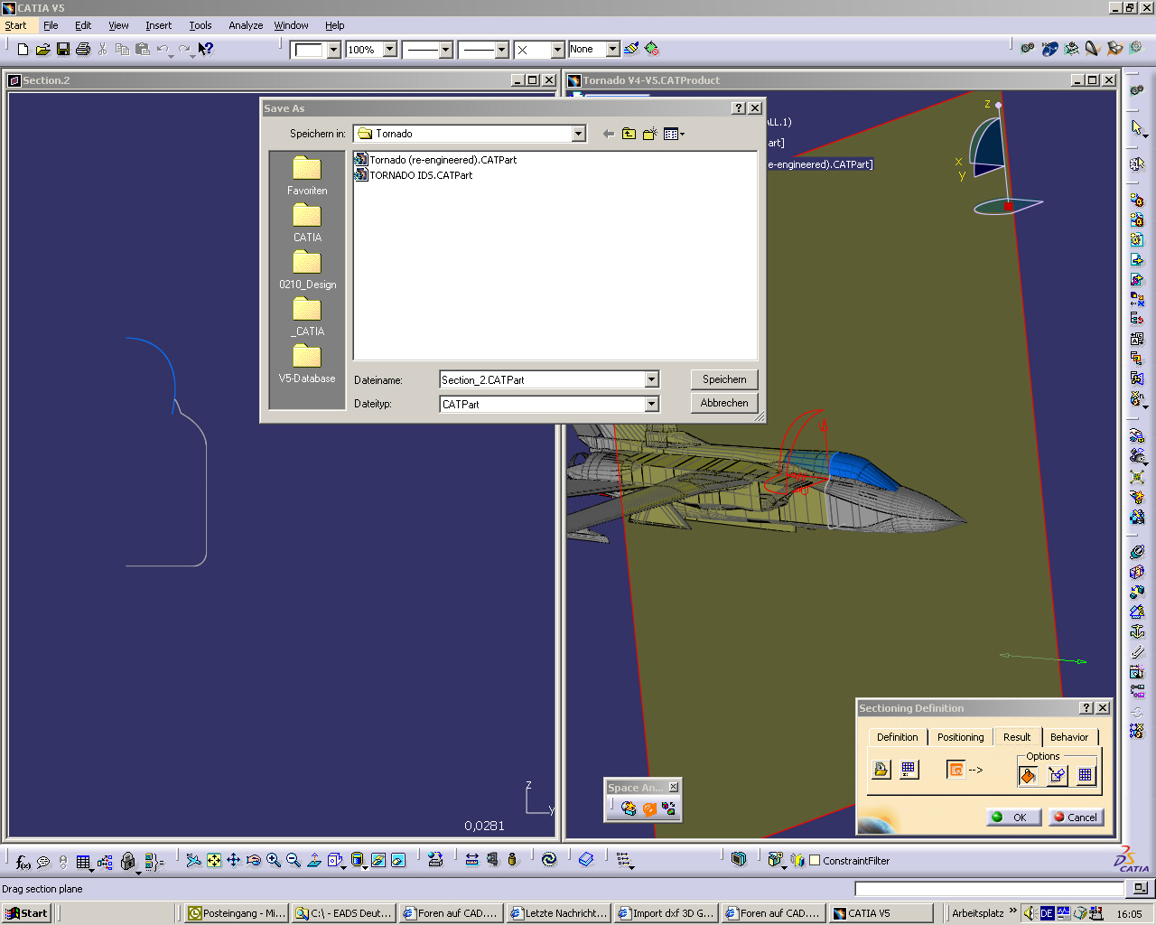Screen dimensions: 1156x925
Task: Click the Save diskette icon
Action: pos(63,49)
